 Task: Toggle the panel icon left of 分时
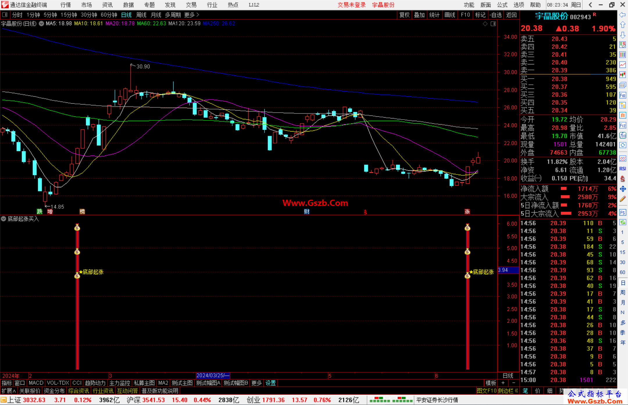tap(5, 15)
